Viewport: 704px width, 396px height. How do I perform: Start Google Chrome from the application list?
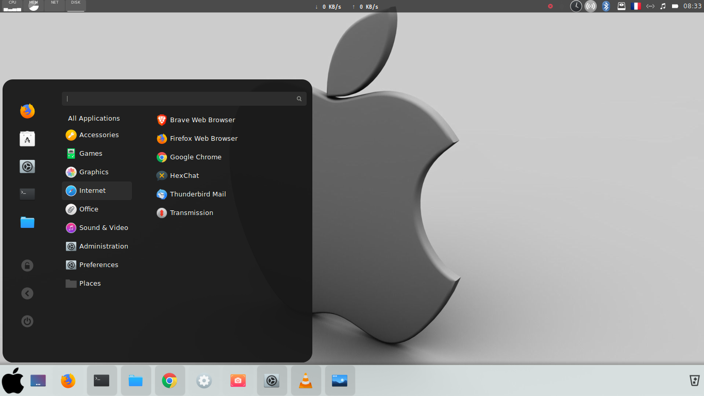189,157
